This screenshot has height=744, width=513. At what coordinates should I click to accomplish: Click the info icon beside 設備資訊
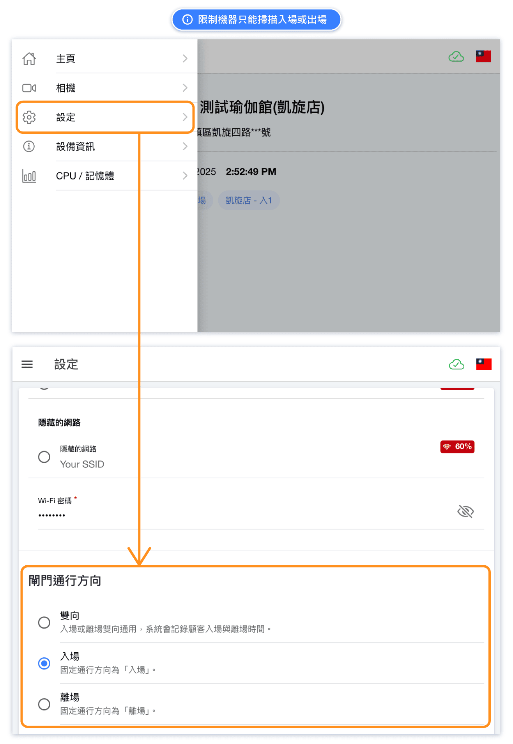coord(29,147)
